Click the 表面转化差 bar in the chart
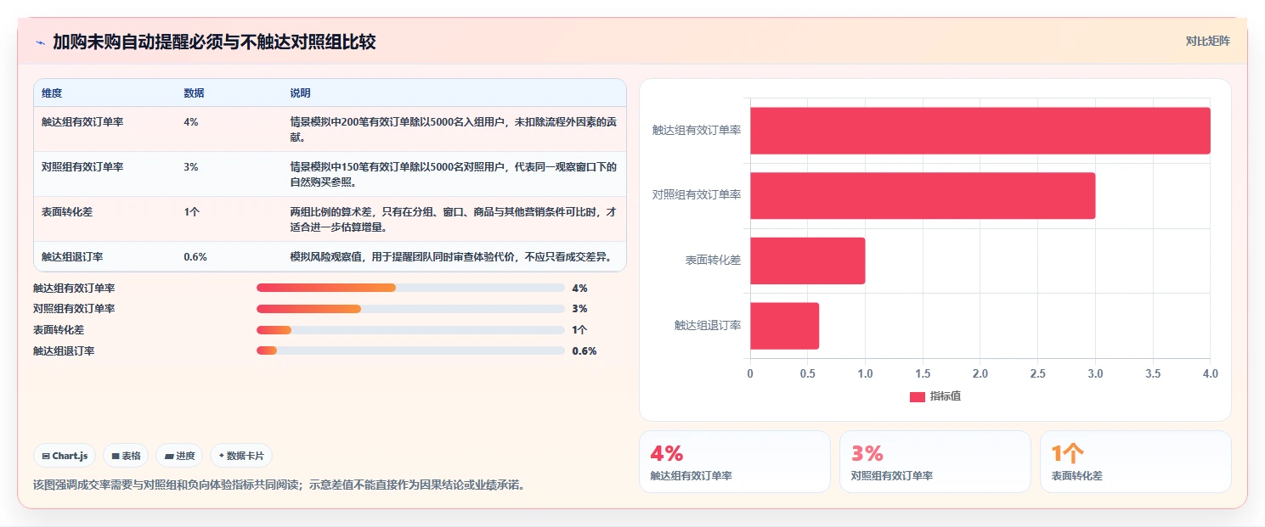 pyautogui.click(x=807, y=261)
